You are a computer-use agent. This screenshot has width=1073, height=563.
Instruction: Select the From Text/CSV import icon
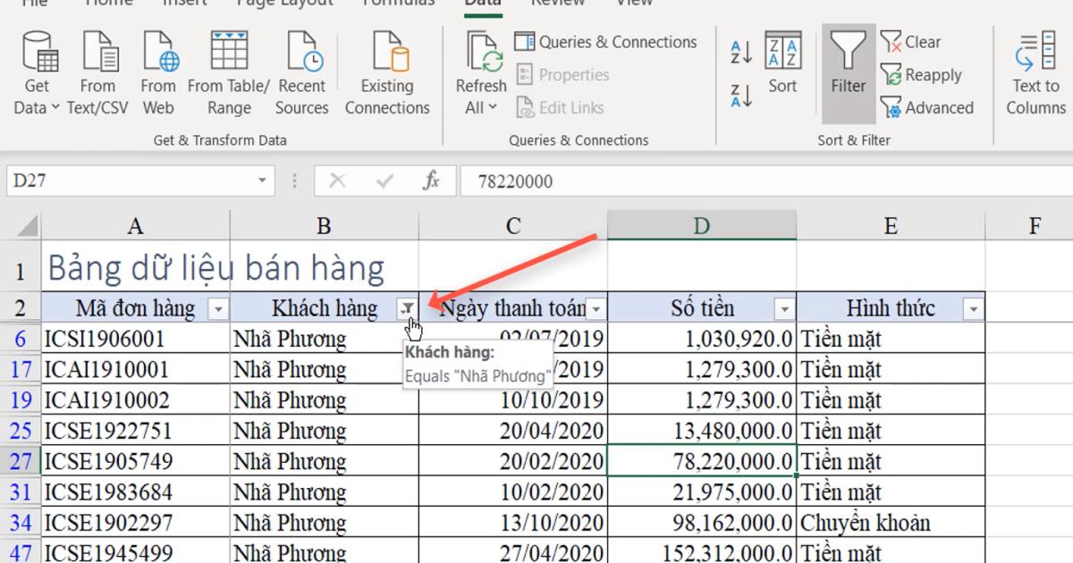click(x=98, y=63)
